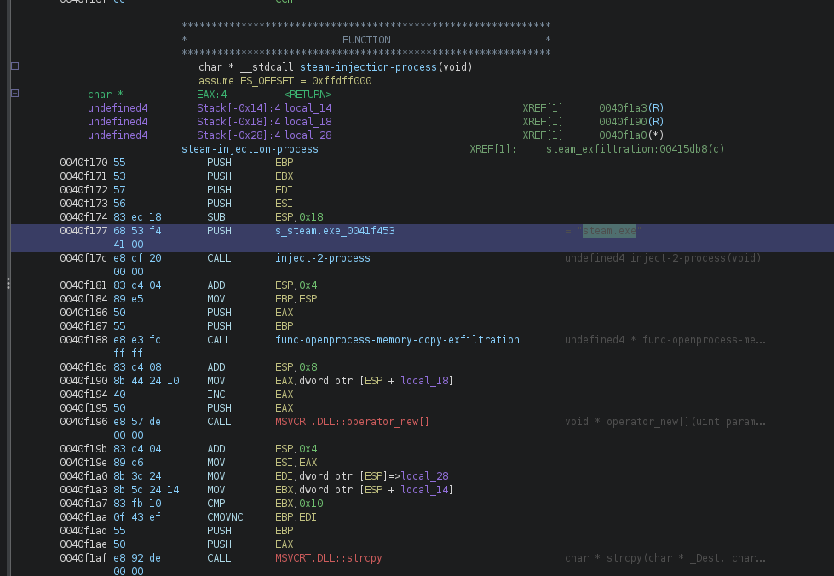Click the "void * operator_new[](uint param" comment
The image size is (834, 576).
click(665, 422)
